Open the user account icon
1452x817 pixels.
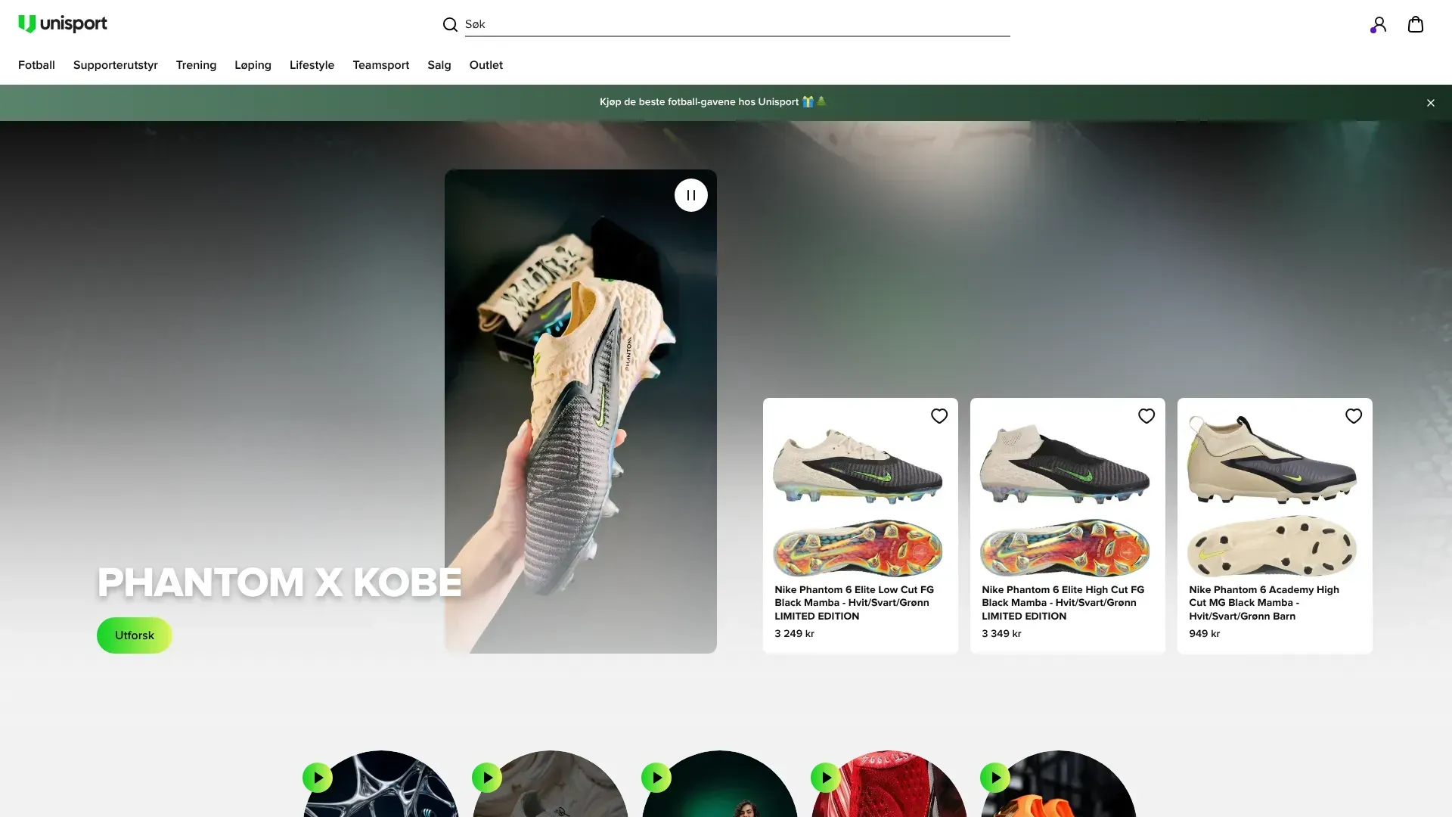pyautogui.click(x=1378, y=25)
